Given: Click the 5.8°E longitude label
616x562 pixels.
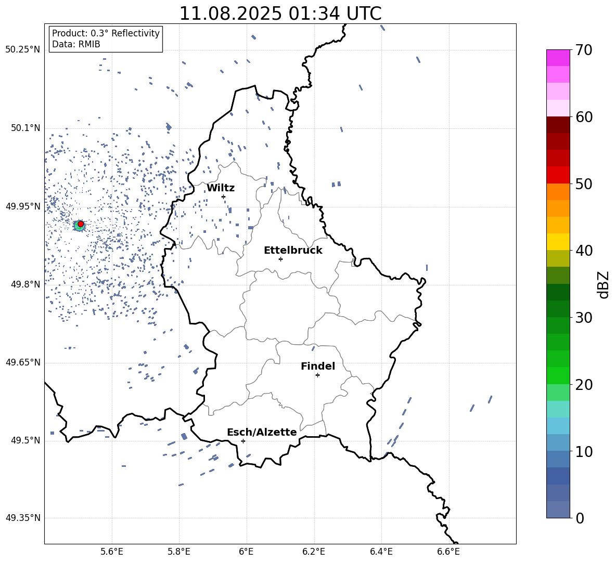Looking at the screenshot, I should coord(179,552).
